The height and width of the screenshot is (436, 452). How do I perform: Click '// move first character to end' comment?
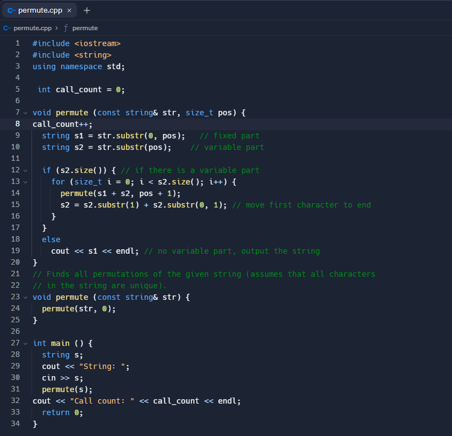(x=301, y=205)
